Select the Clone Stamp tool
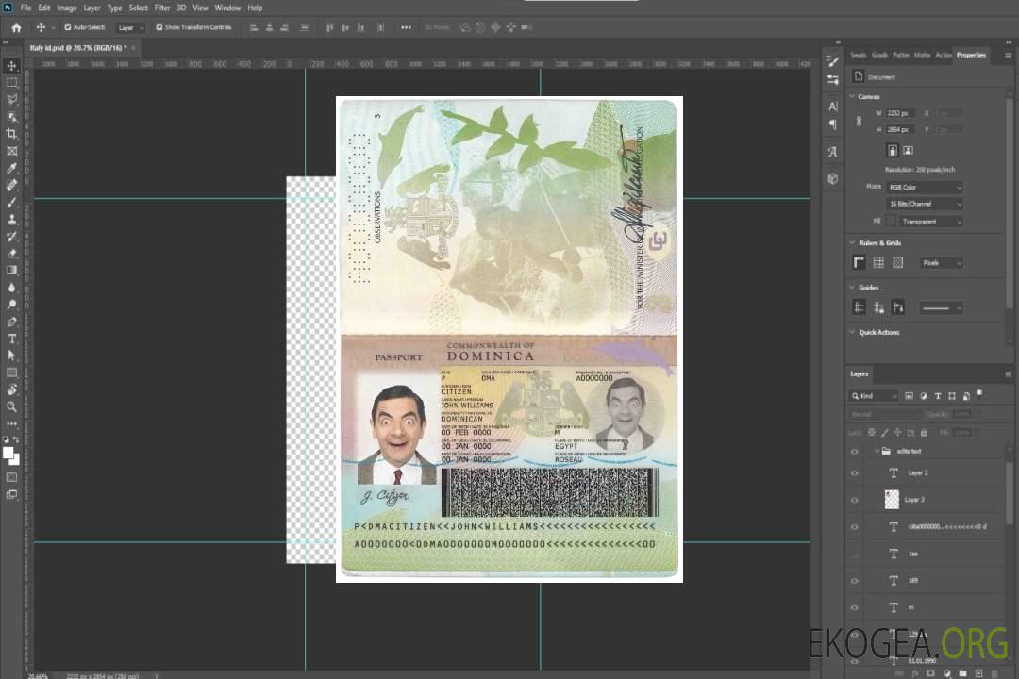Viewport: 1019px width, 679px height. (11, 219)
